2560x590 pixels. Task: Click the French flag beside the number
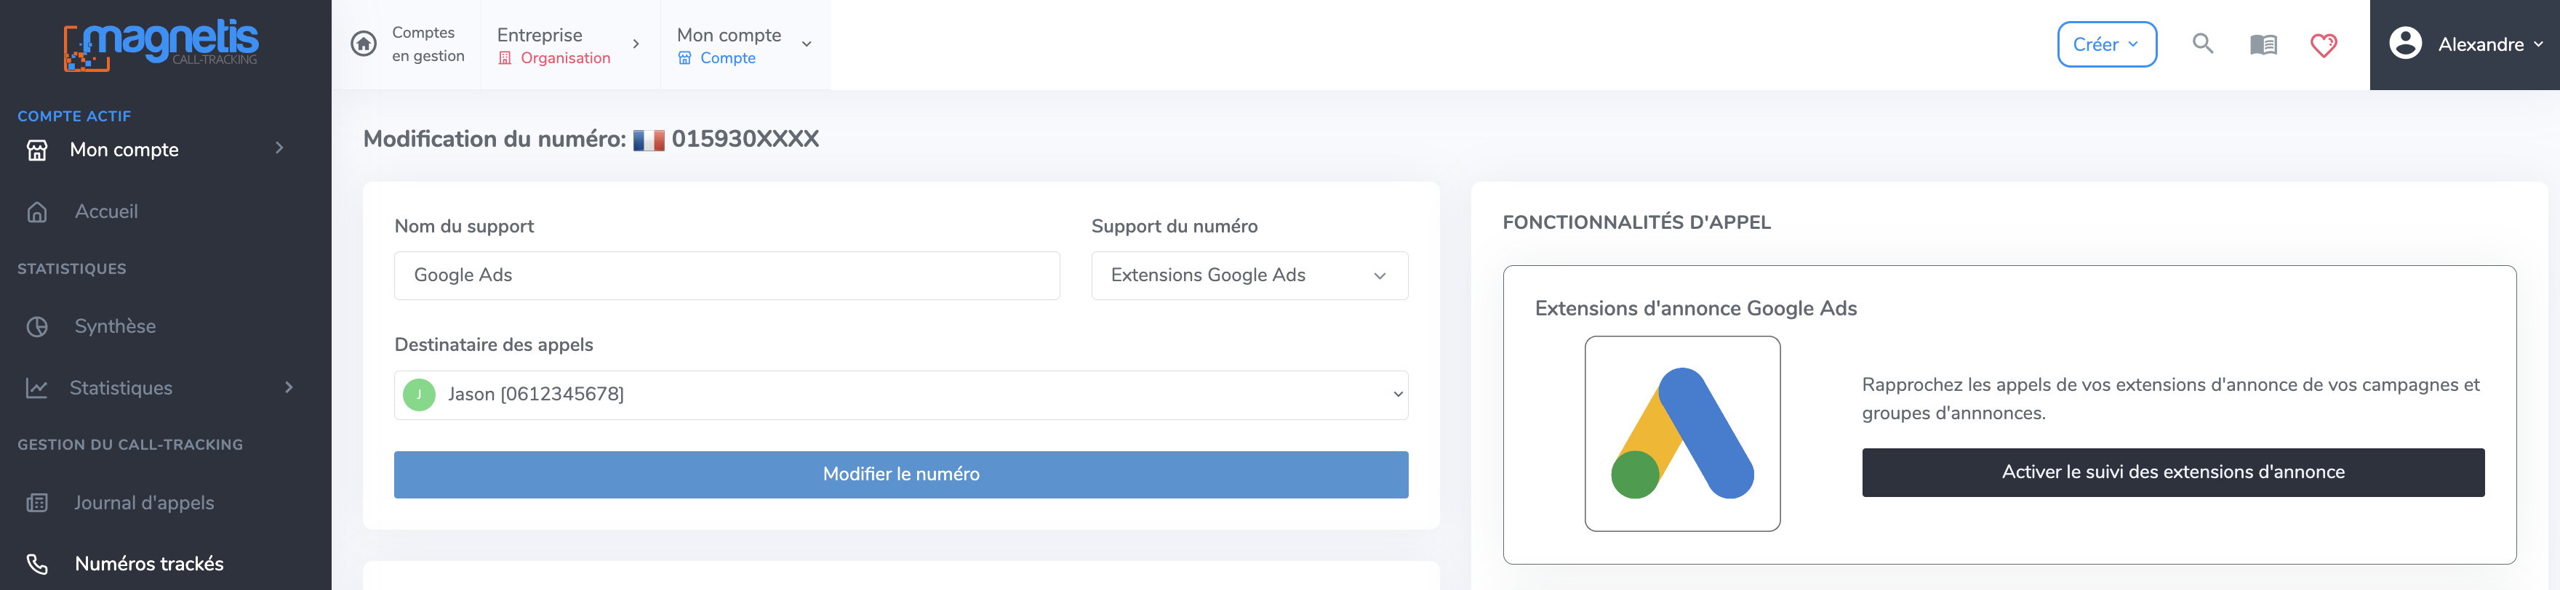(649, 140)
